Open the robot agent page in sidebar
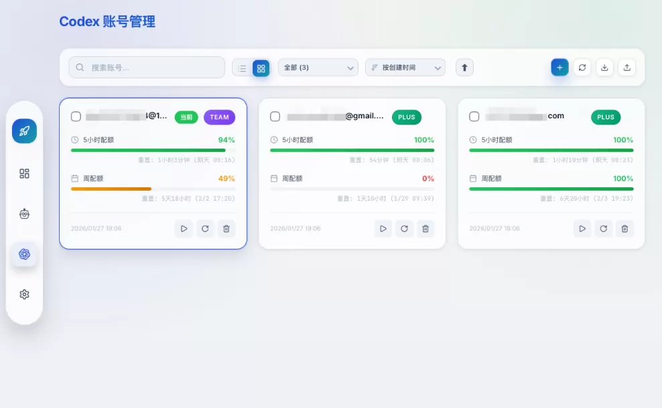Screen dimensions: 662x408 25,213
